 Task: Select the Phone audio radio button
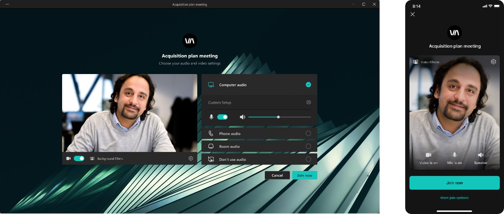coord(308,133)
